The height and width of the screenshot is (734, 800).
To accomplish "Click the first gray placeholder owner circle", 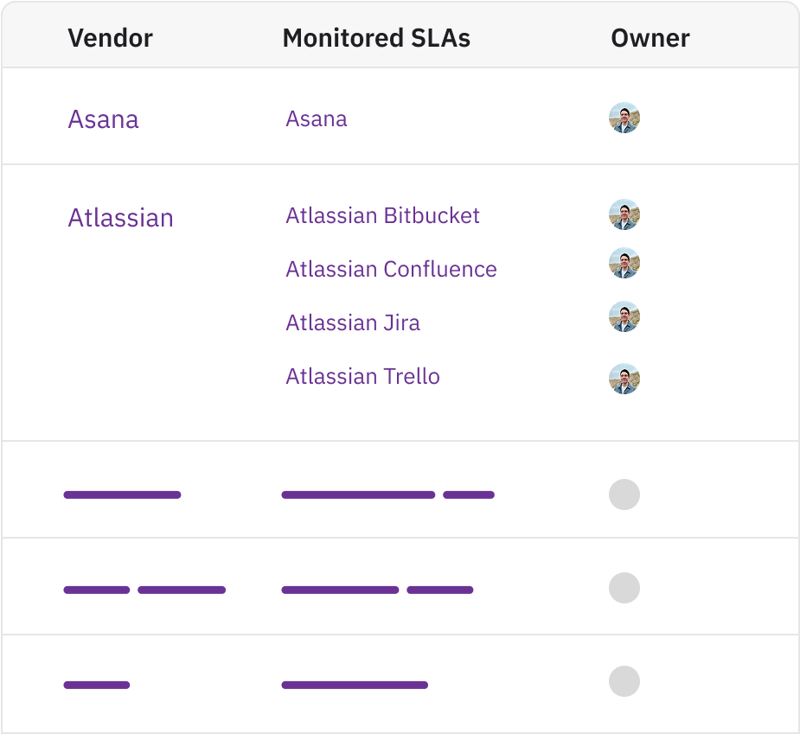I will [624, 495].
